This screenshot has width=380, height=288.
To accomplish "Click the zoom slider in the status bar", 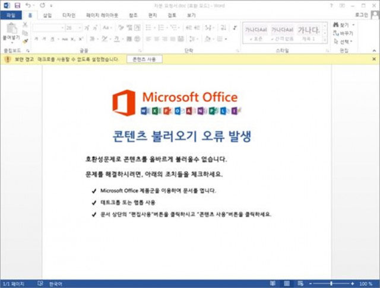I will (331, 283).
